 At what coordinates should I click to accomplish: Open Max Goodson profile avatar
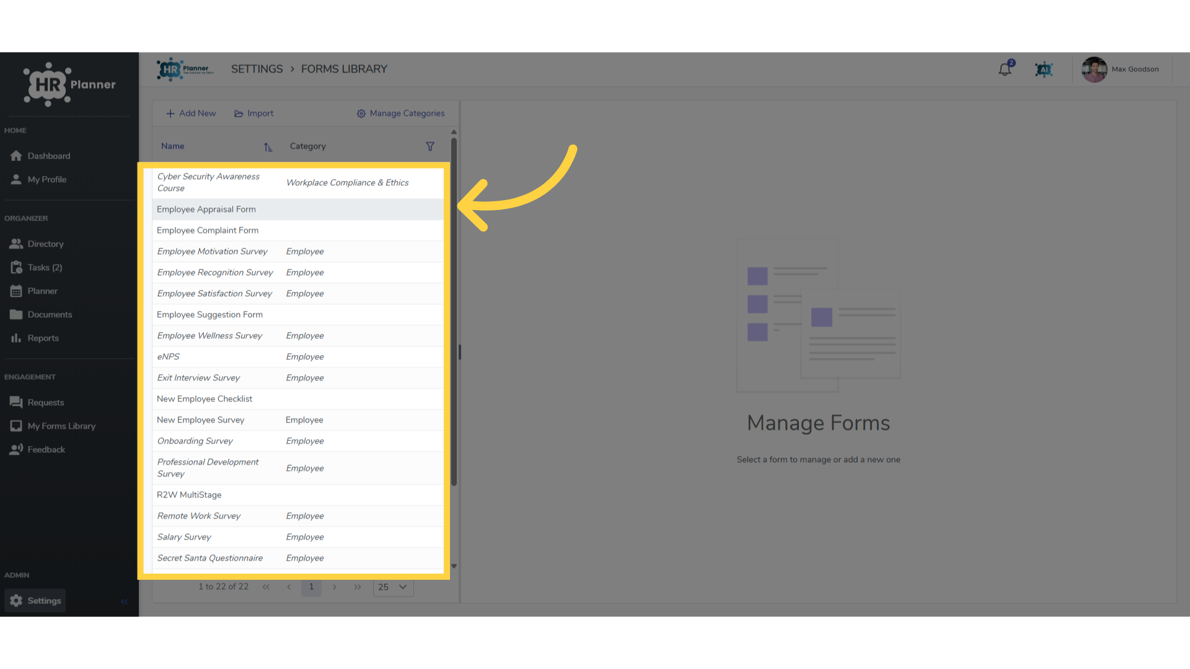pyautogui.click(x=1094, y=69)
